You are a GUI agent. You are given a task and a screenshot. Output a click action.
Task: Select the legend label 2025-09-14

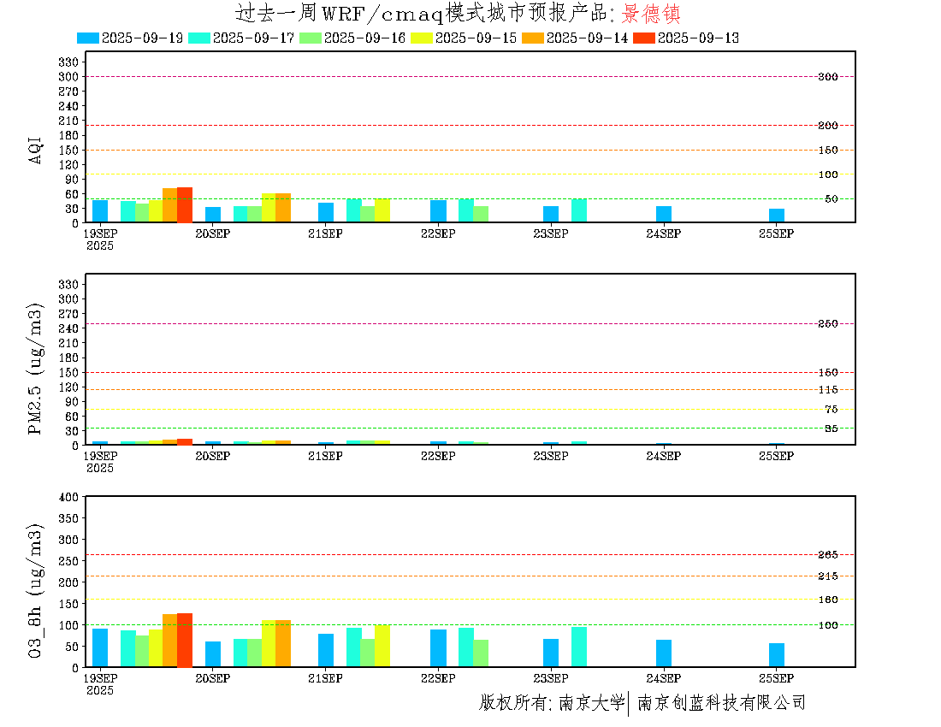pyautogui.click(x=587, y=38)
